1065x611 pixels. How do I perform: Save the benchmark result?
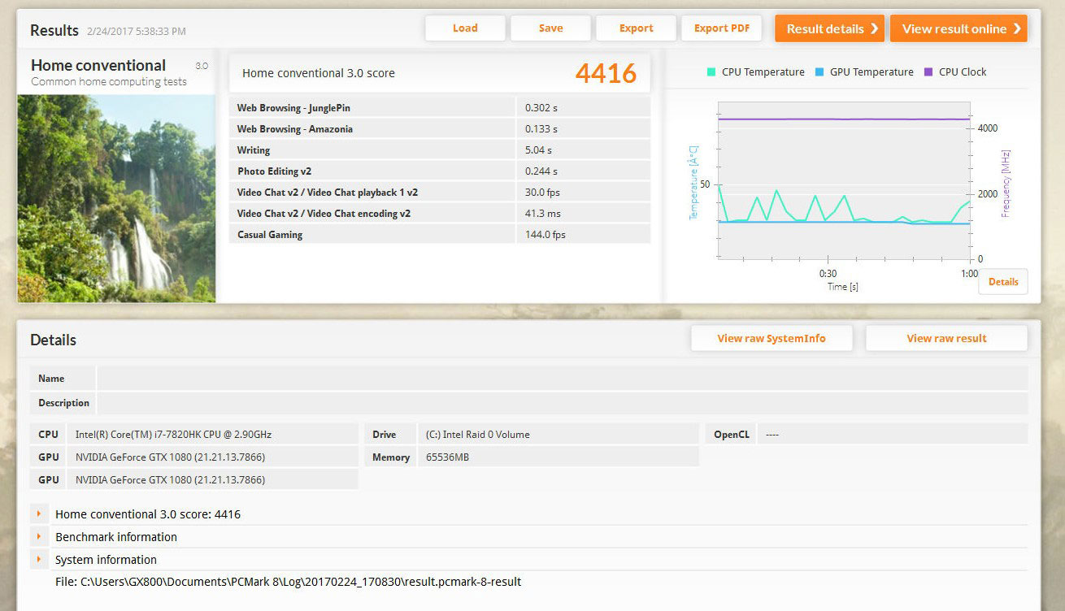[550, 28]
